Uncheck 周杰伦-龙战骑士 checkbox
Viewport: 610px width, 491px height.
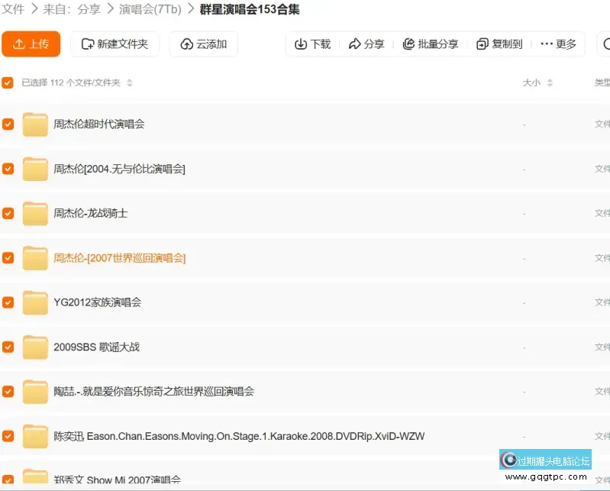click(8, 213)
